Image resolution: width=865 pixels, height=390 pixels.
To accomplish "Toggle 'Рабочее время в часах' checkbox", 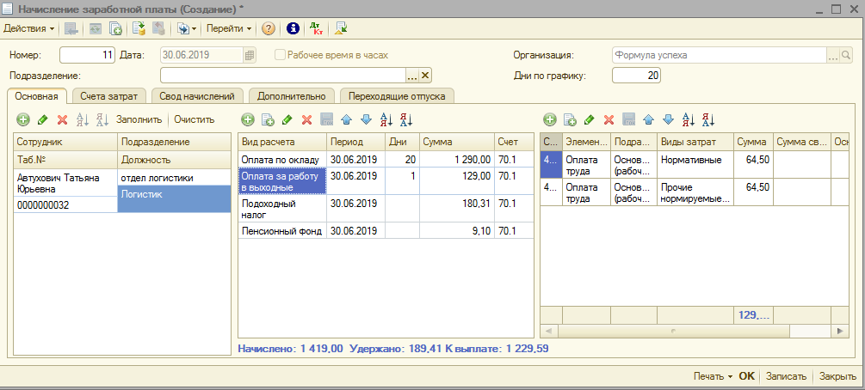I will 280,55.
